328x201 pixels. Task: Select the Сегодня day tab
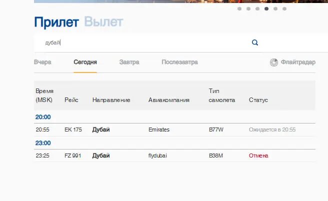coord(85,62)
